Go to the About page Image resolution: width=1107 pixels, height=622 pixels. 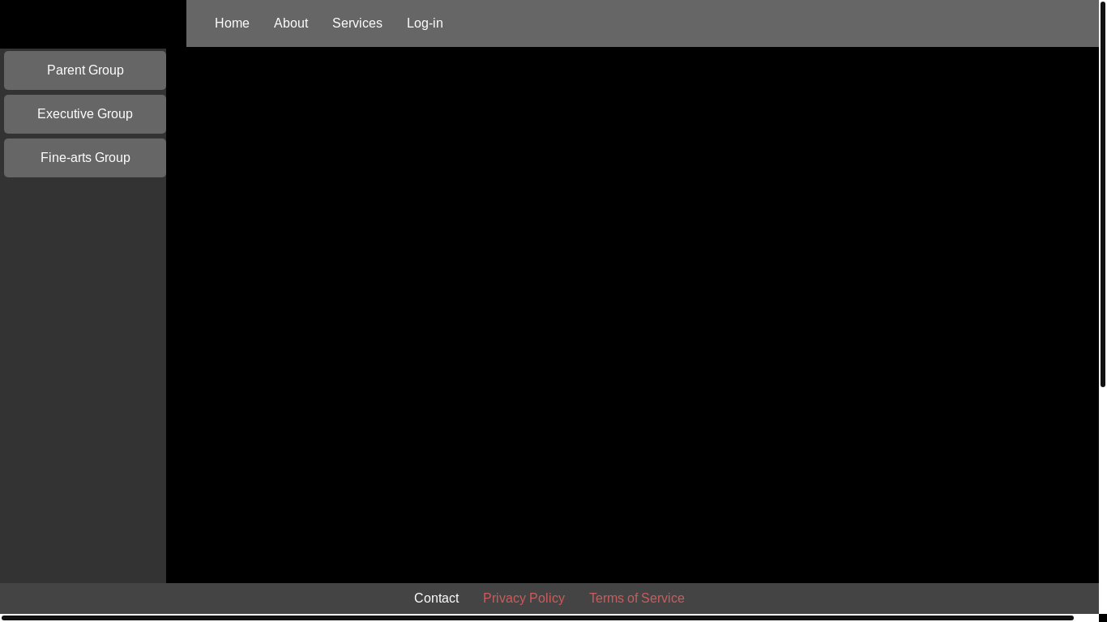pos(291,23)
